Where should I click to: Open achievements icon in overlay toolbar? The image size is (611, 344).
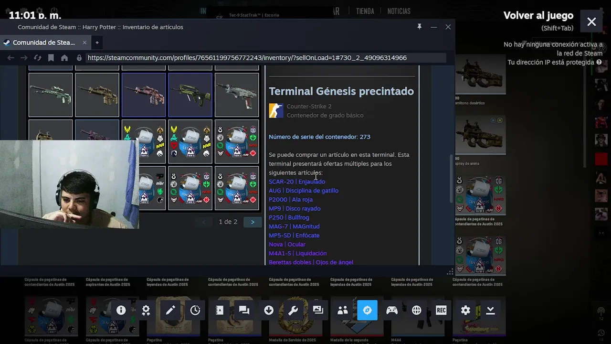(146, 310)
